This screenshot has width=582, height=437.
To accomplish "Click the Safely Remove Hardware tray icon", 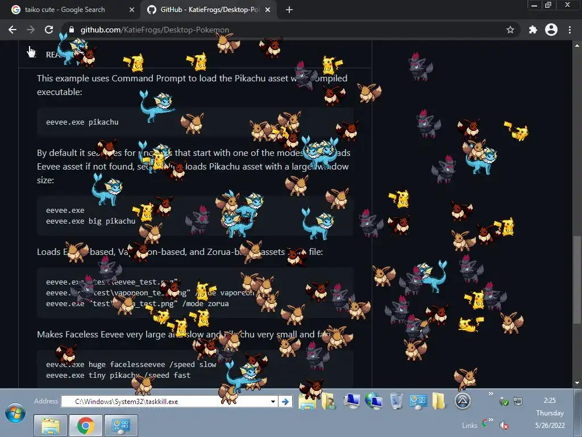I will pos(504,402).
